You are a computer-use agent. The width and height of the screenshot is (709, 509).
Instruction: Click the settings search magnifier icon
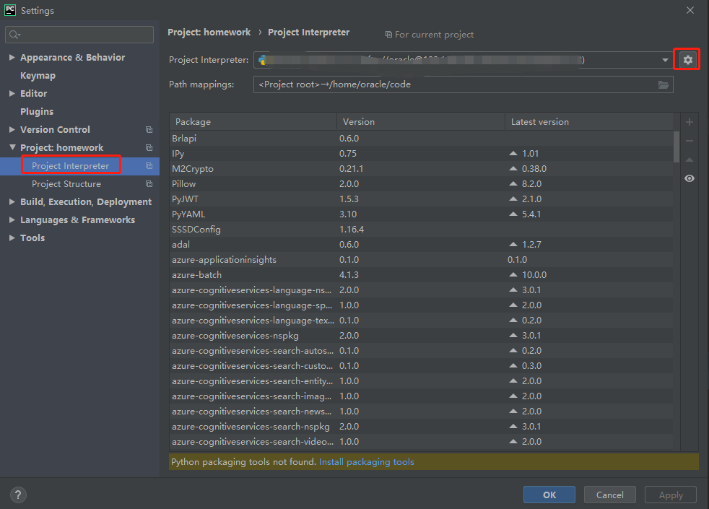coord(14,35)
